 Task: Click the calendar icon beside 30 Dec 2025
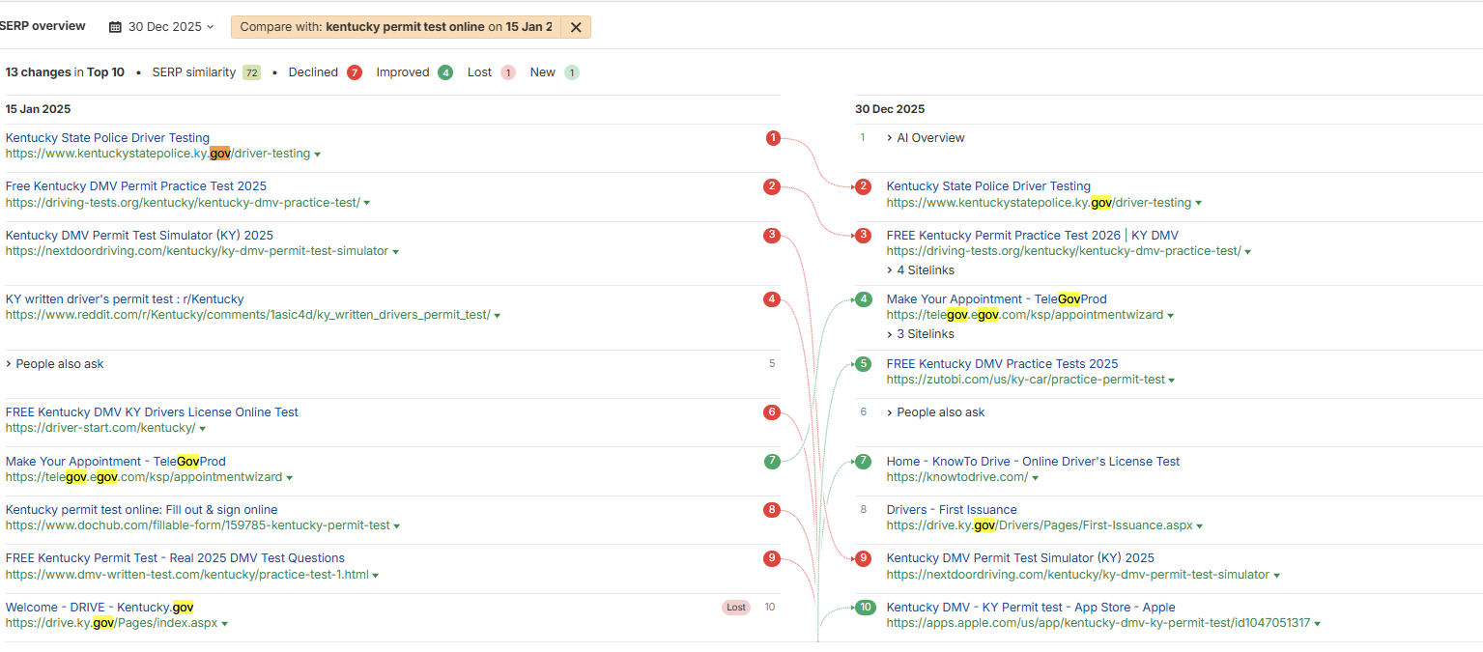[x=115, y=27]
